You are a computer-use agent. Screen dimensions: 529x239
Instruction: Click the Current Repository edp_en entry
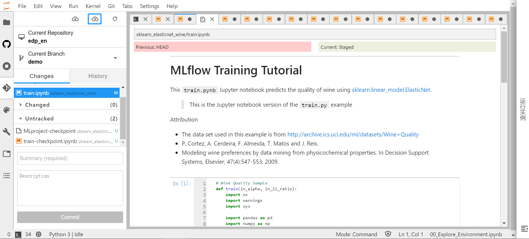coord(70,37)
